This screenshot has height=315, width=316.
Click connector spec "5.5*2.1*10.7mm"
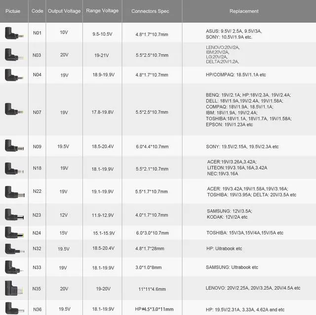tap(152, 169)
